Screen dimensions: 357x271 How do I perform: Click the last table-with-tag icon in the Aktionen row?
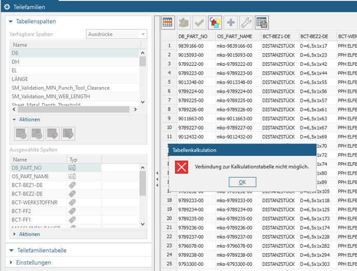pyautogui.click(x=68, y=134)
